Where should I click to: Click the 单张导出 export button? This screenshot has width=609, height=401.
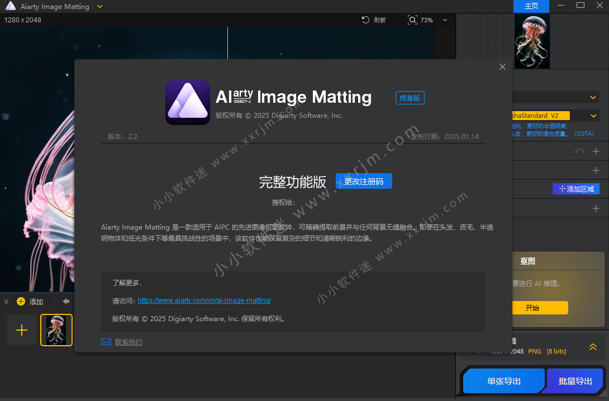click(x=504, y=381)
